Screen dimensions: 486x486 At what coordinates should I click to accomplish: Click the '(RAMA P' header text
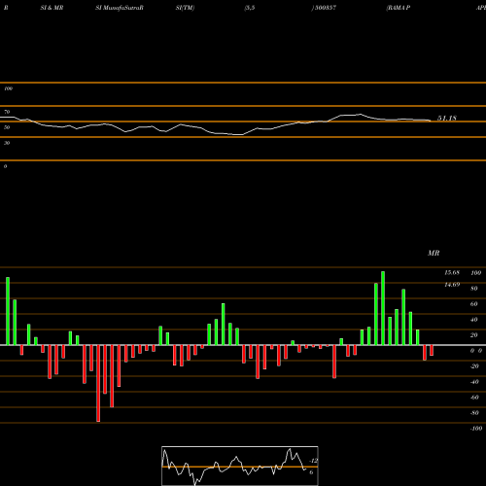point(399,8)
